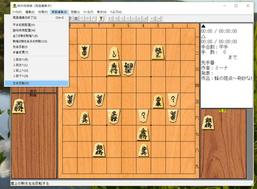The width and height of the screenshot is (257, 189).
Task: Jump to the first move with rewind-to-start icon
Action: [110, 19]
